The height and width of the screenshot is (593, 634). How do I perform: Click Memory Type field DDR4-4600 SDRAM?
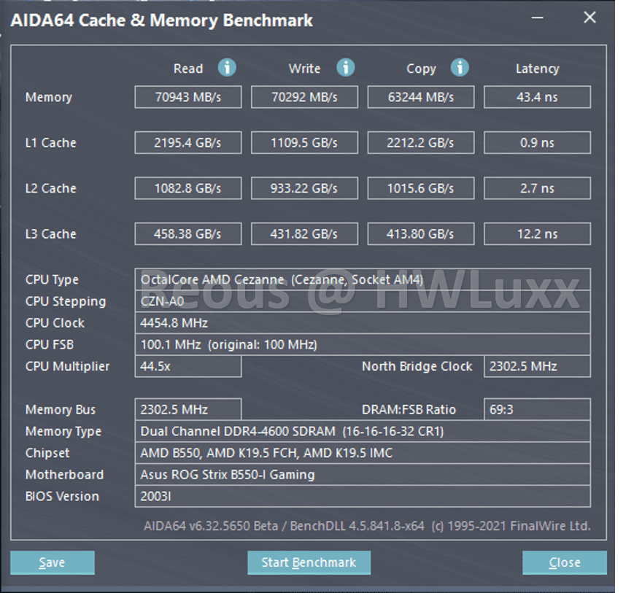(x=363, y=431)
